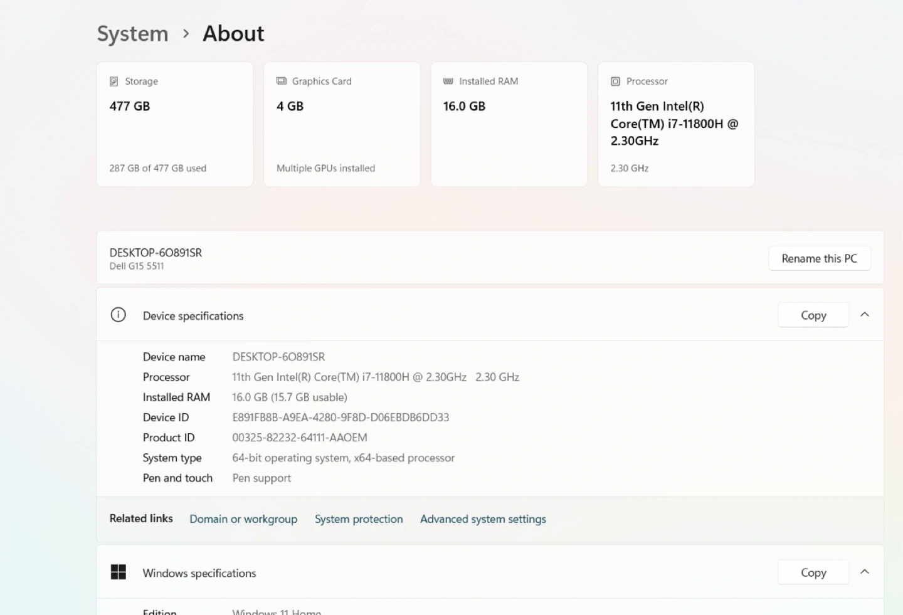Open the Domain or workgroup link
This screenshot has width=903, height=615.
pos(243,519)
